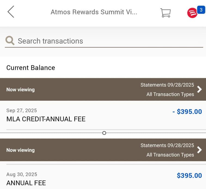
Task: Open the red Erica assistant icon
Action: tap(192, 13)
